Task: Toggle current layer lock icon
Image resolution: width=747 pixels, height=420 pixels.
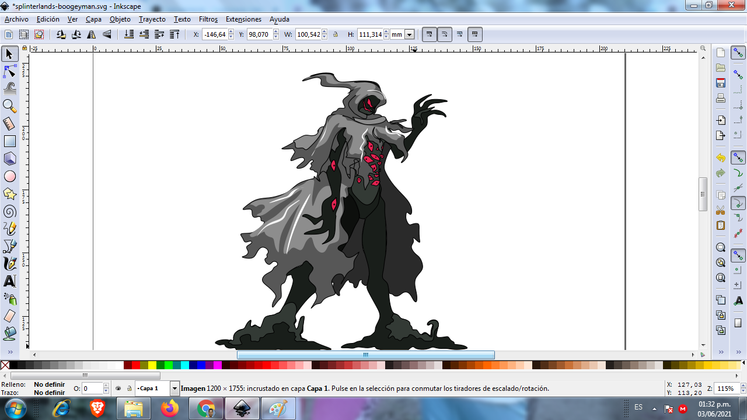Action: (129, 388)
